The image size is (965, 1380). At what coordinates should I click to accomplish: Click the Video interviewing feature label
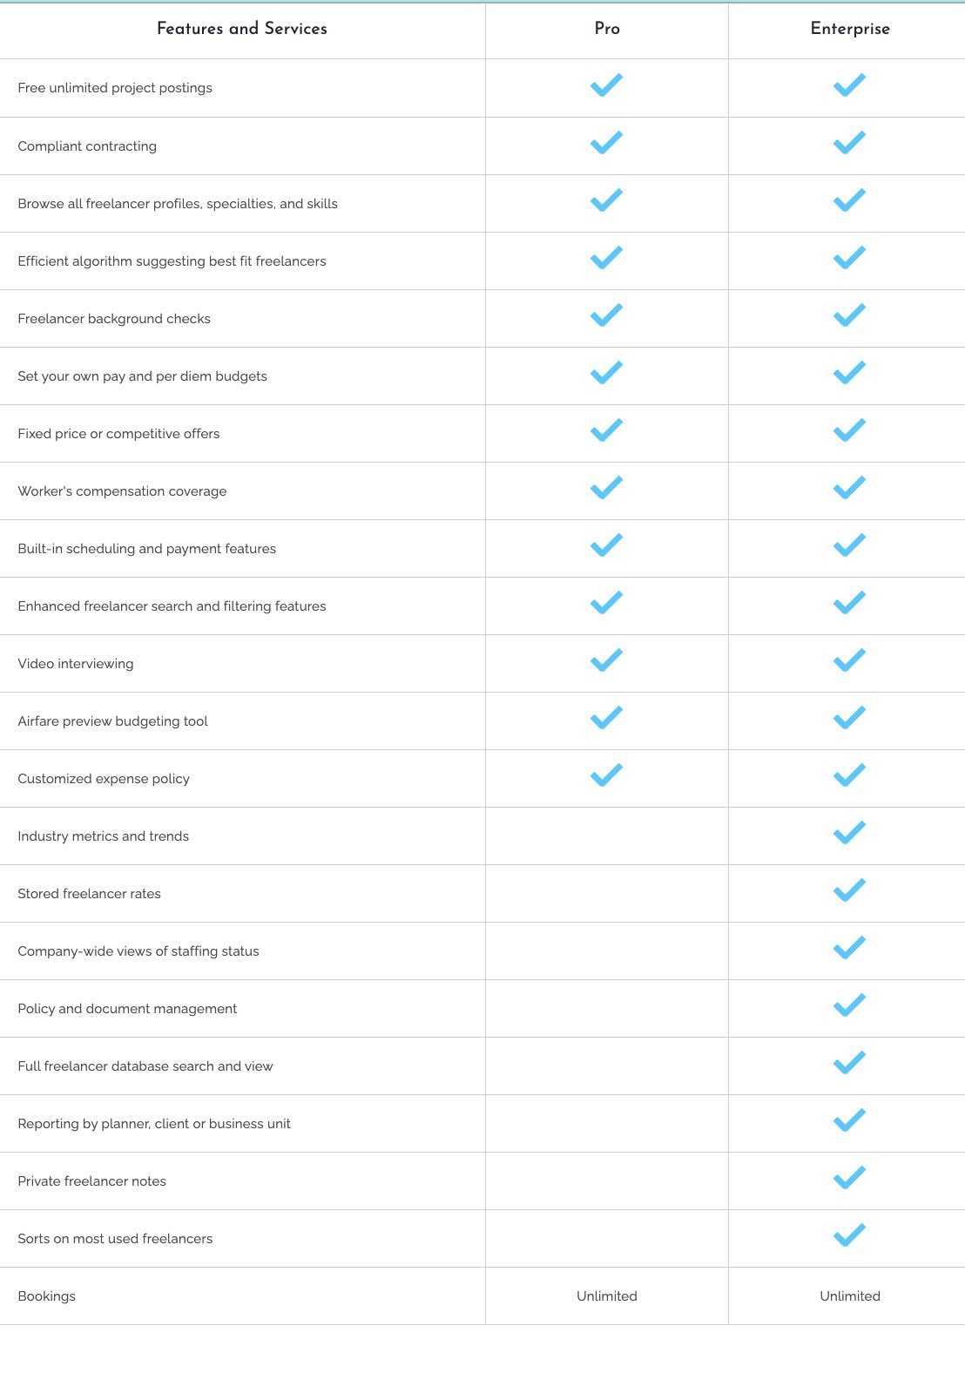pyautogui.click(x=76, y=664)
